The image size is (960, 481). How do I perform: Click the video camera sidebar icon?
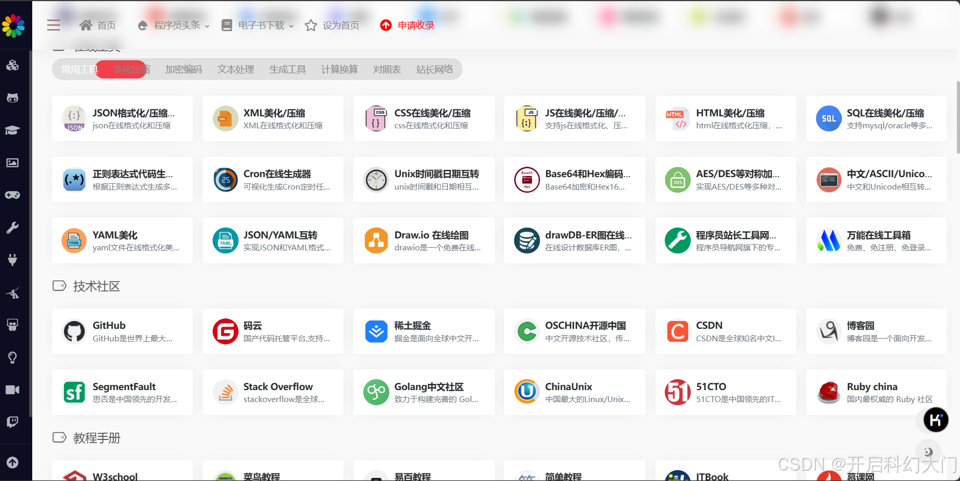(x=12, y=390)
